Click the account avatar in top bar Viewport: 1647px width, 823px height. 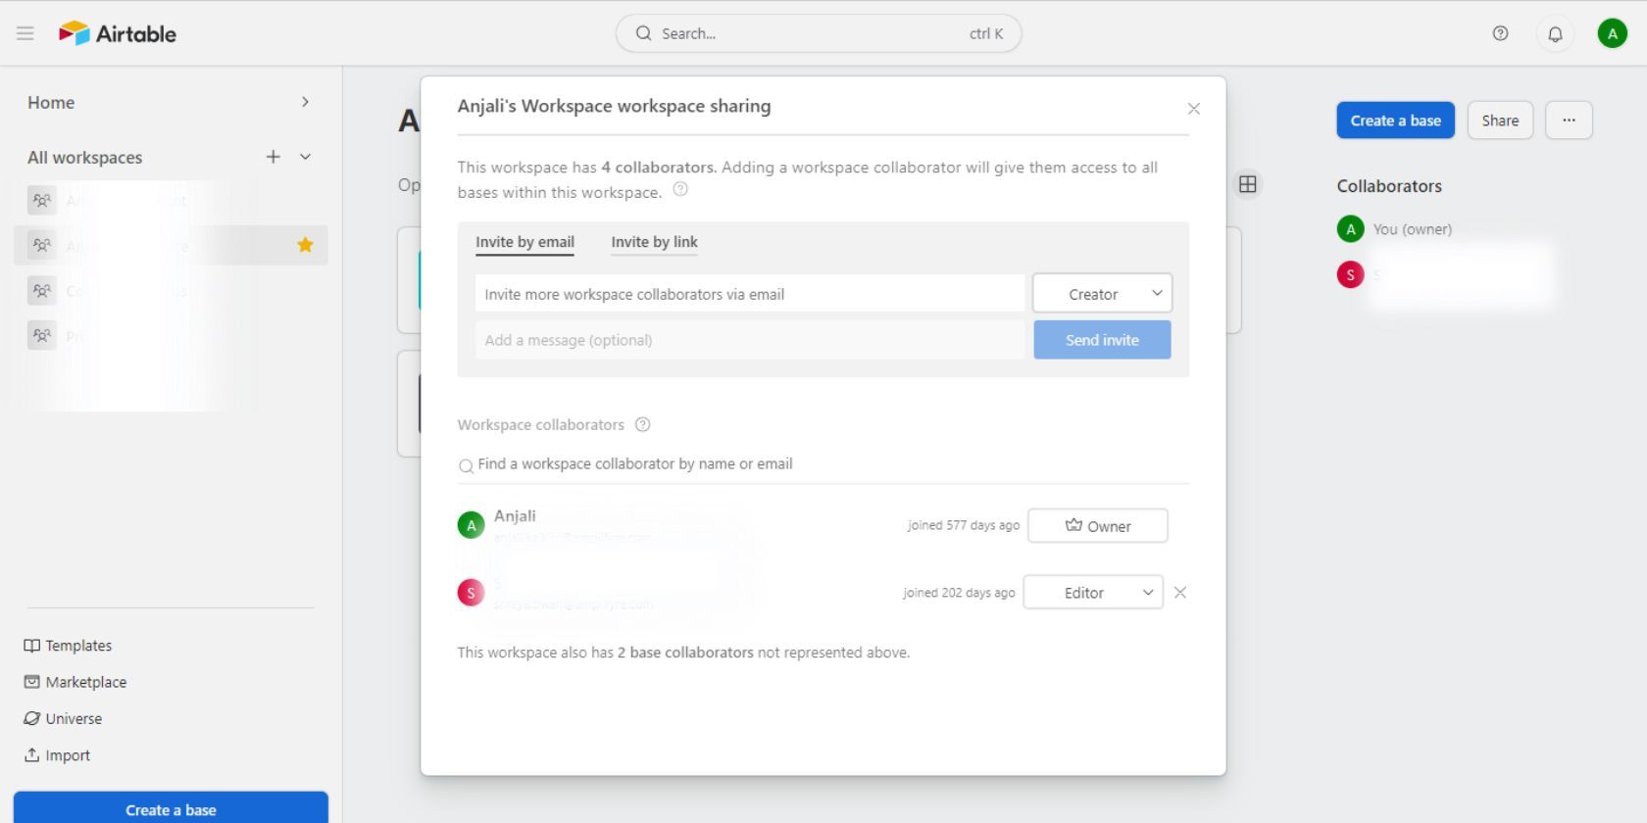tap(1612, 33)
